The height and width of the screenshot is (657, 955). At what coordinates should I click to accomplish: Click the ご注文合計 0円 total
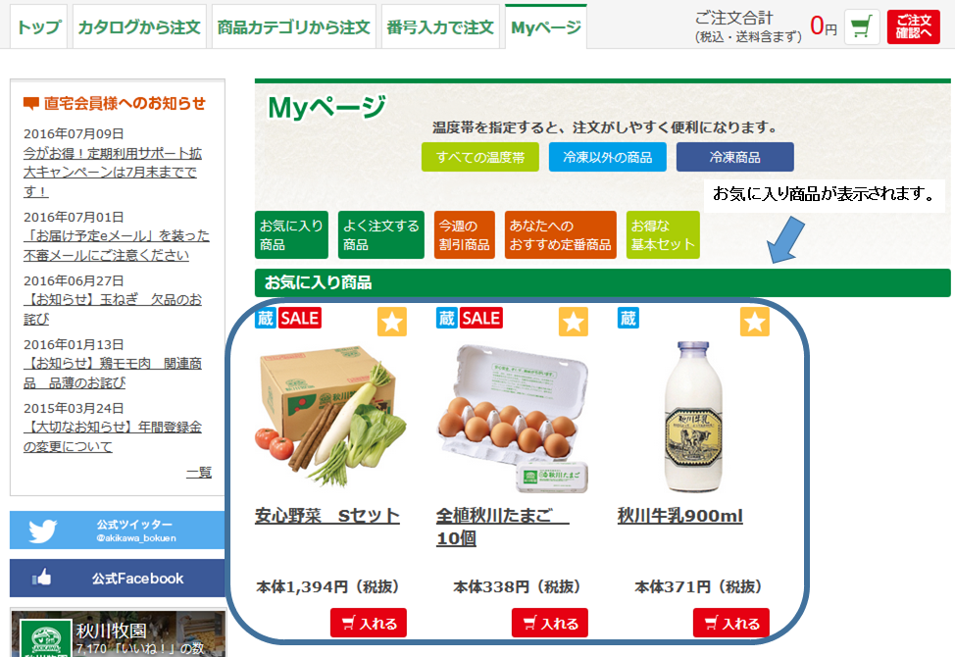(x=766, y=26)
